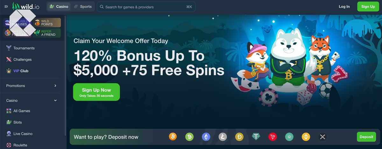Focus the games and providers search field
This screenshot has height=149, width=382.
tap(146, 7)
